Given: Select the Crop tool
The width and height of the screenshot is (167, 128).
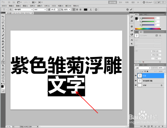Looking at the screenshot, I should (x=3, y=29).
